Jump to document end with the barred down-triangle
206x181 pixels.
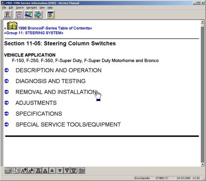click(74, 170)
